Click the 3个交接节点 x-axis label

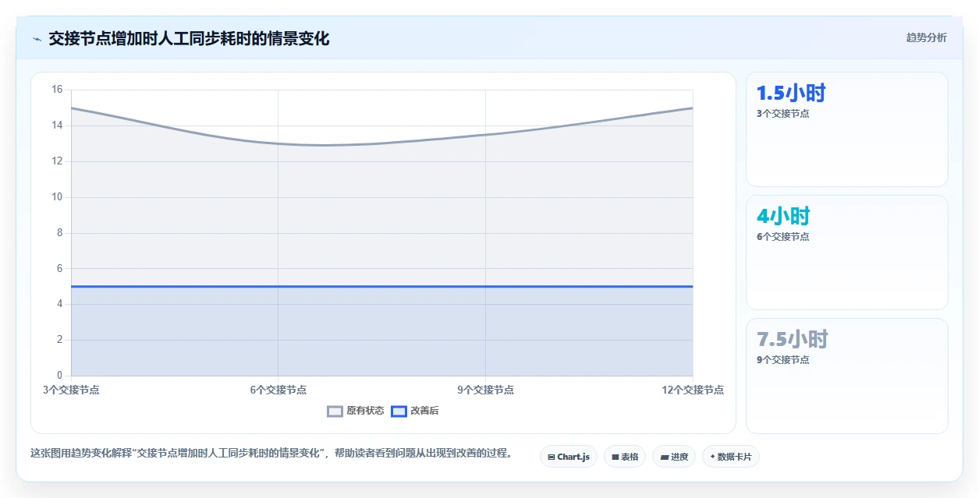(71, 390)
